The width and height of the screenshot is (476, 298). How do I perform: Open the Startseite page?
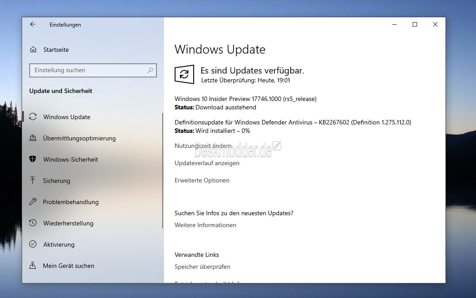(56, 50)
